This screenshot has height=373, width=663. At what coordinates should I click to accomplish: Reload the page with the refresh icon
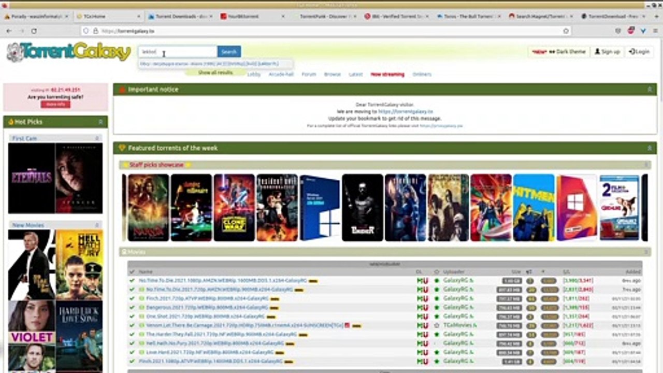(x=34, y=31)
